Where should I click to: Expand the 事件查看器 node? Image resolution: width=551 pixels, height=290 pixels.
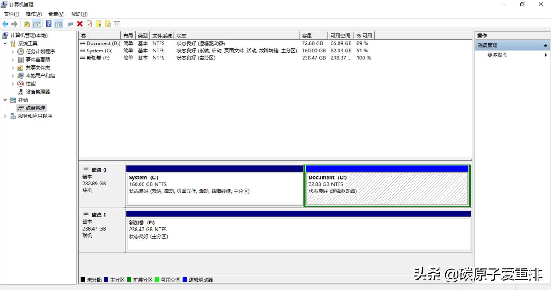click(13, 59)
